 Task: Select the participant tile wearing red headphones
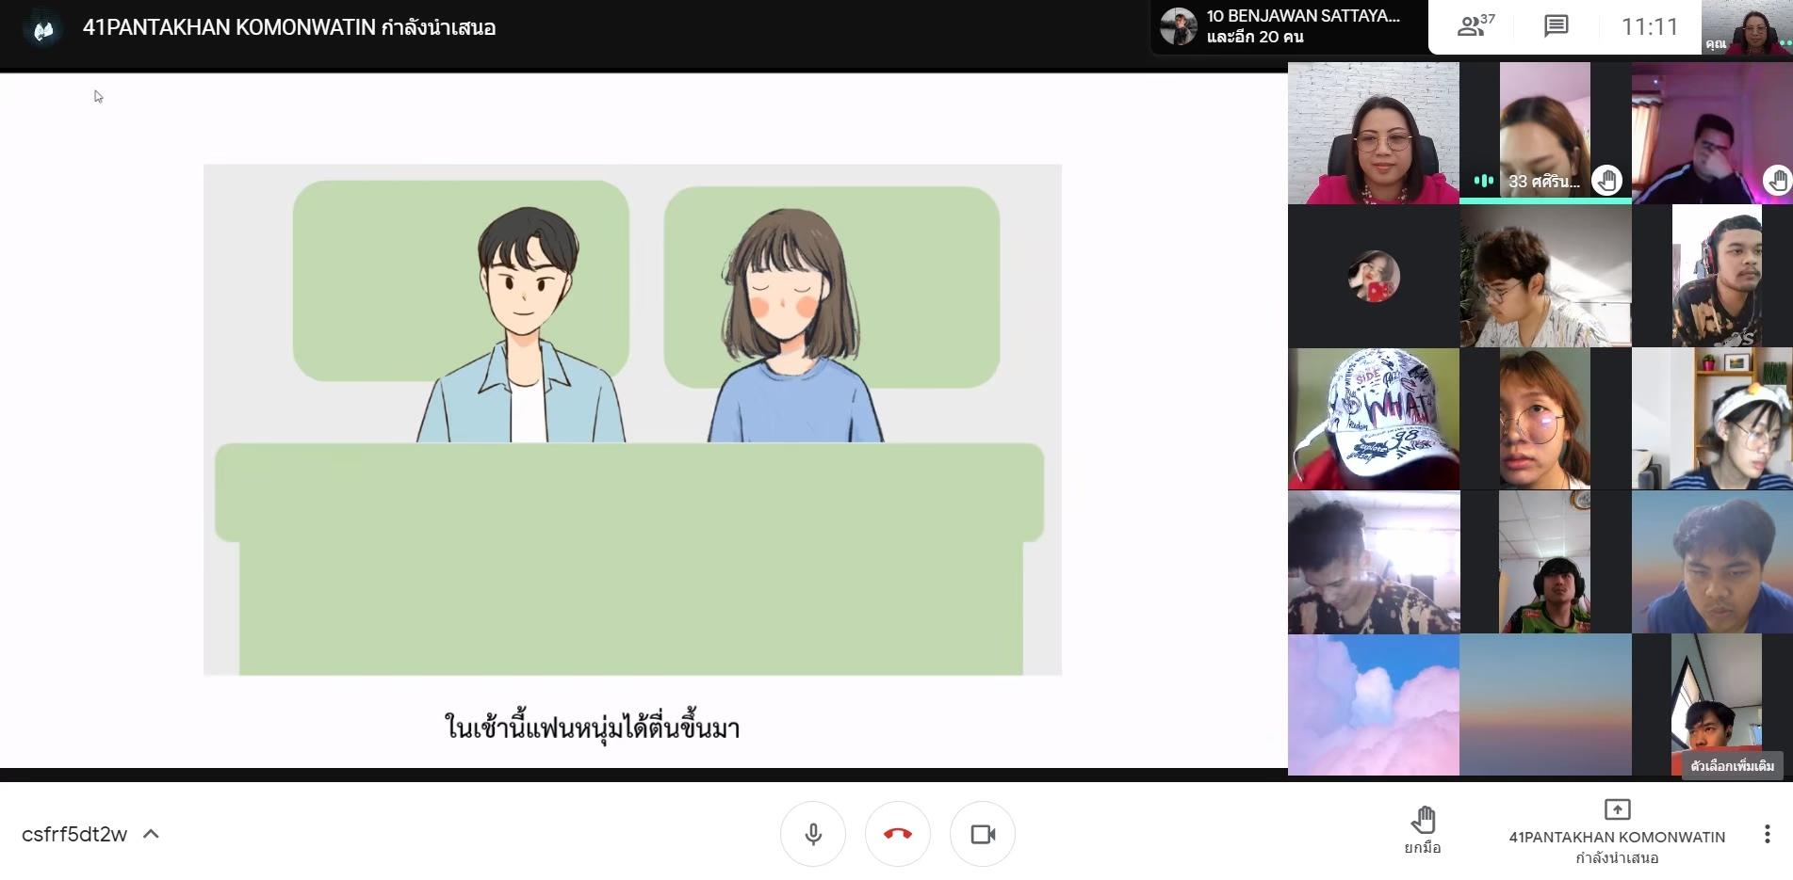coord(1713,277)
